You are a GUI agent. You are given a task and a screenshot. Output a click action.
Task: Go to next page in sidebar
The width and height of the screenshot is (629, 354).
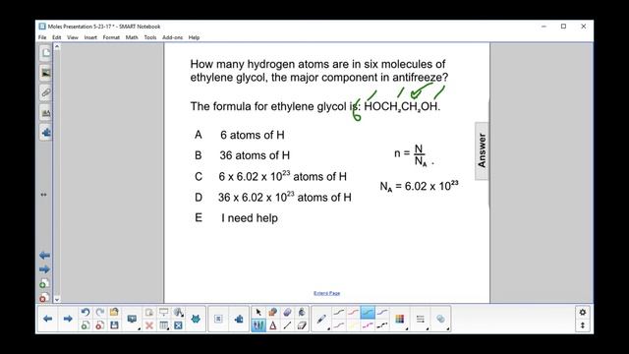(44, 268)
